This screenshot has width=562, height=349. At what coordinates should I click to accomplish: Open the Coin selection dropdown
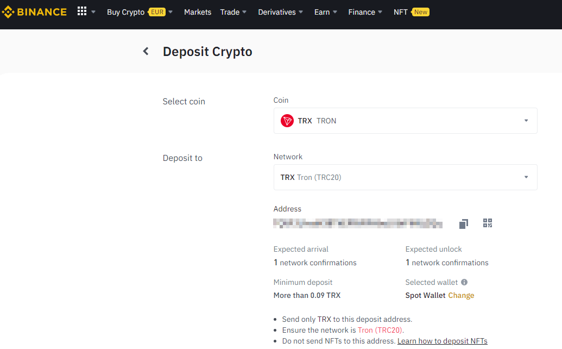406,121
